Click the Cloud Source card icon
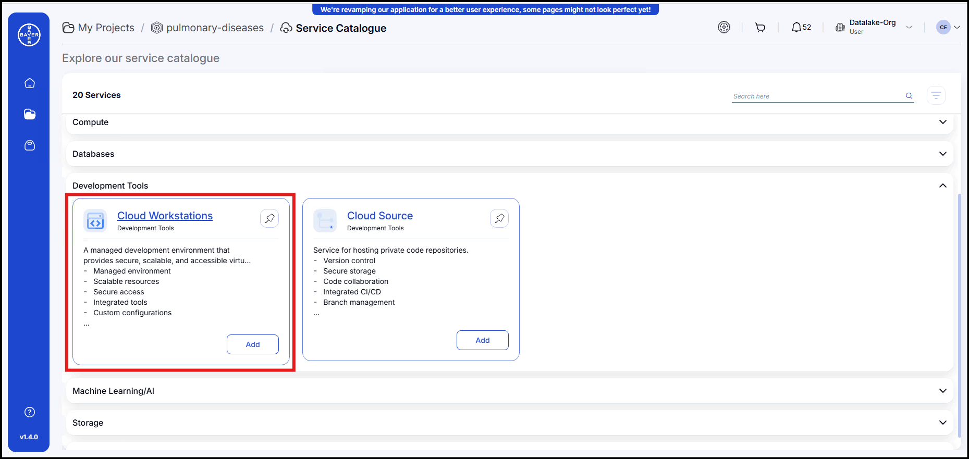Image resolution: width=969 pixels, height=459 pixels. 325,221
